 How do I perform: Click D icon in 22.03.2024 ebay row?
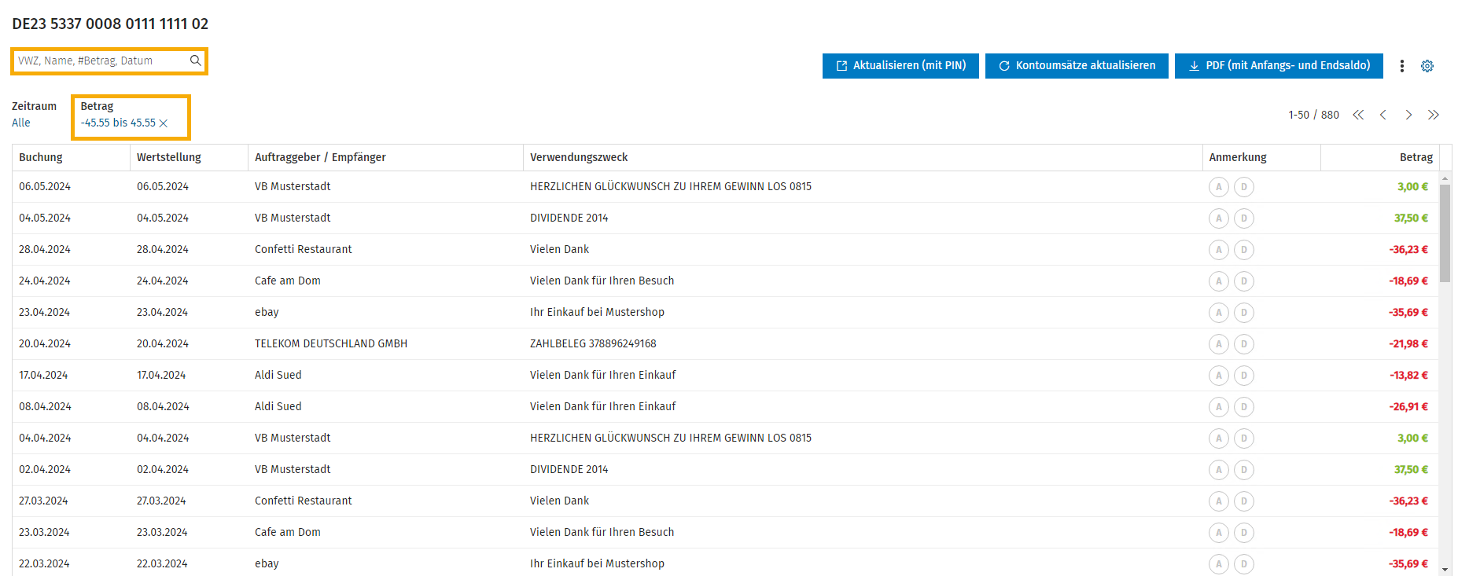coord(1244,564)
